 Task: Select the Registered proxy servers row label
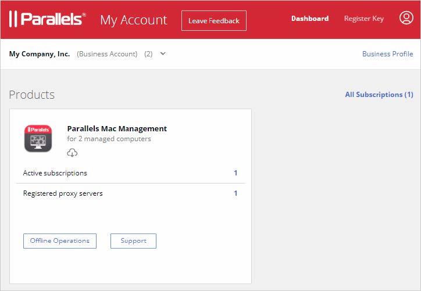[63, 193]
